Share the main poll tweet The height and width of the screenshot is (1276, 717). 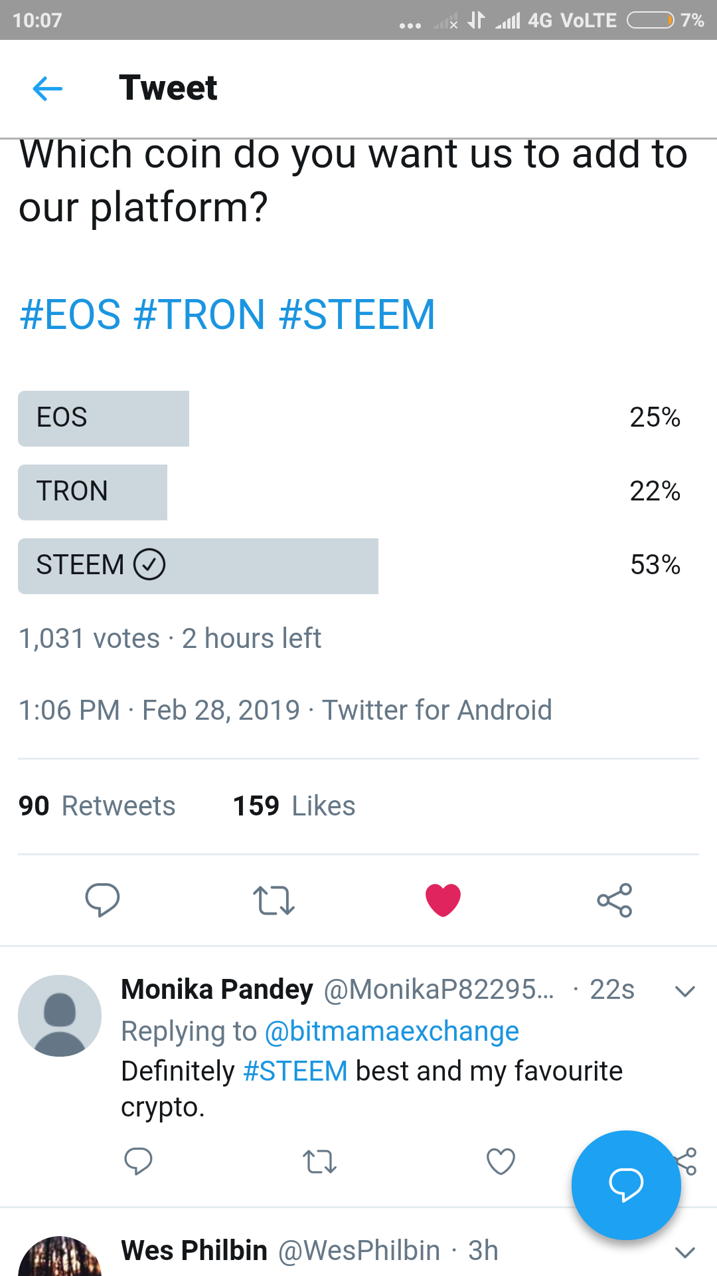615,901
